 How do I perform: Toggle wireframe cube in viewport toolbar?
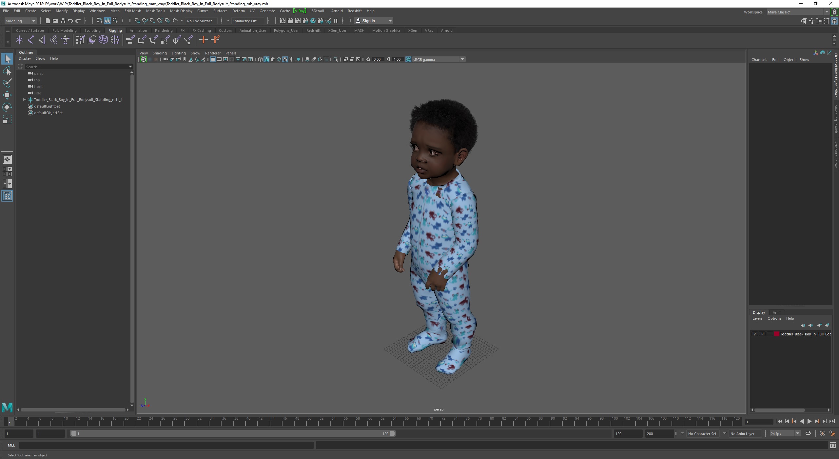click(260, 59)
